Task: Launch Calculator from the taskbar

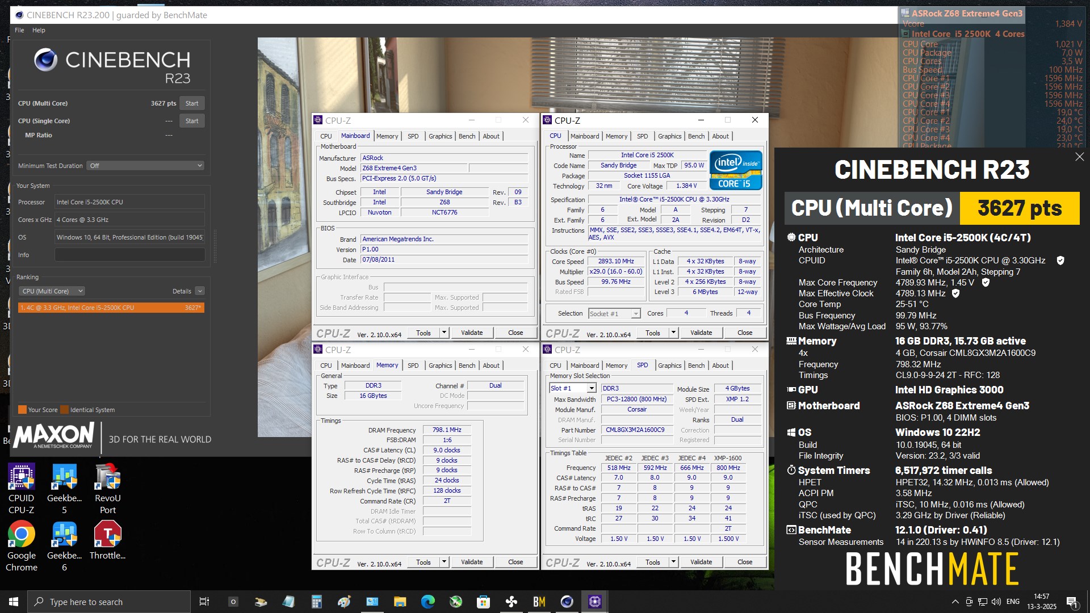Action: click(316, 602)
